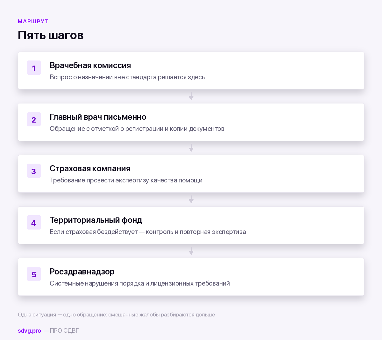Click the 'Системные нарушения порядка' description
Viewport: 382px width, 340px height.
pyautogui.click(x=140, y=283)
